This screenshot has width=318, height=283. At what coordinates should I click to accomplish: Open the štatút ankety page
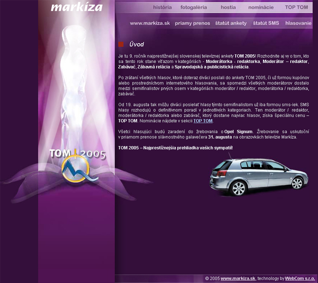click(231, 23)
